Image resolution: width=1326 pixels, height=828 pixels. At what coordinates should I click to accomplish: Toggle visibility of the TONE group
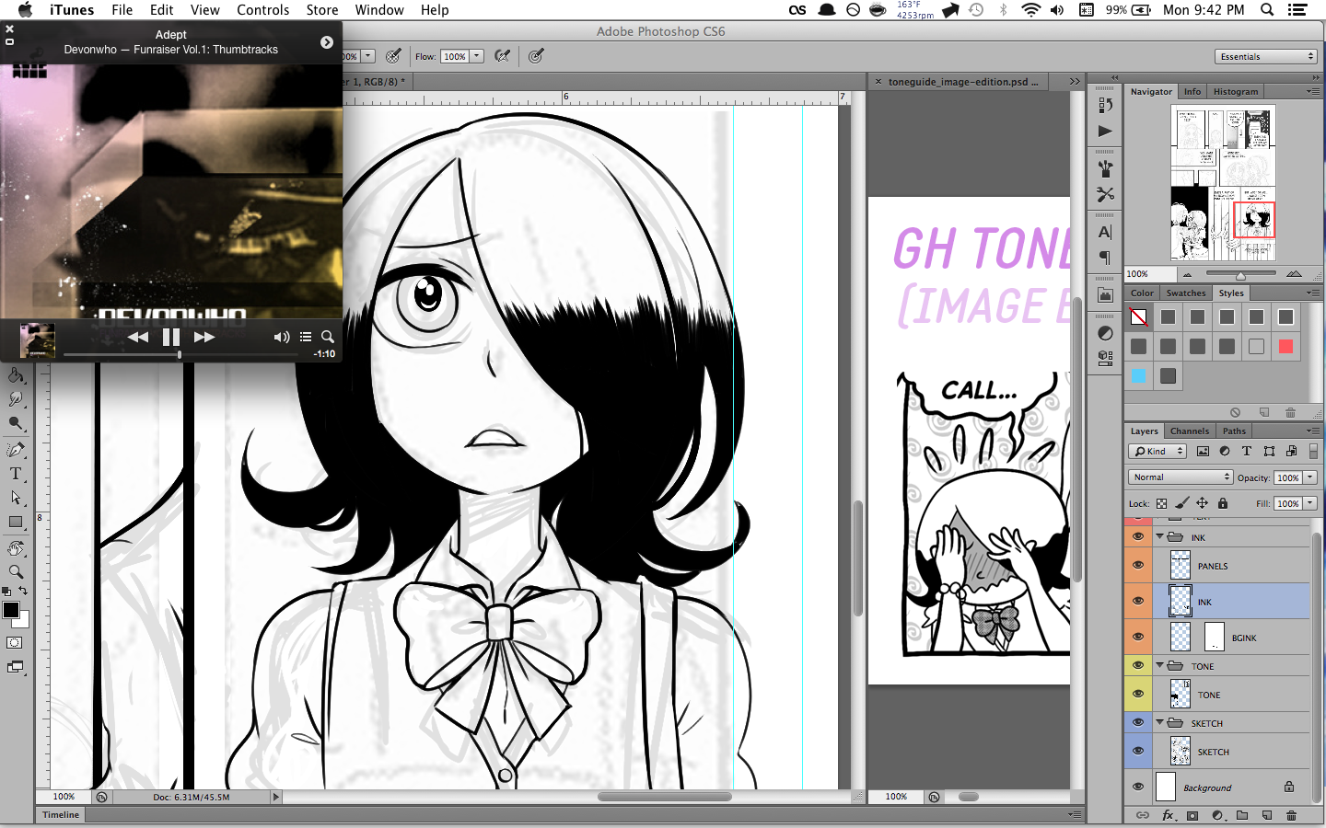click(1138, 665)
